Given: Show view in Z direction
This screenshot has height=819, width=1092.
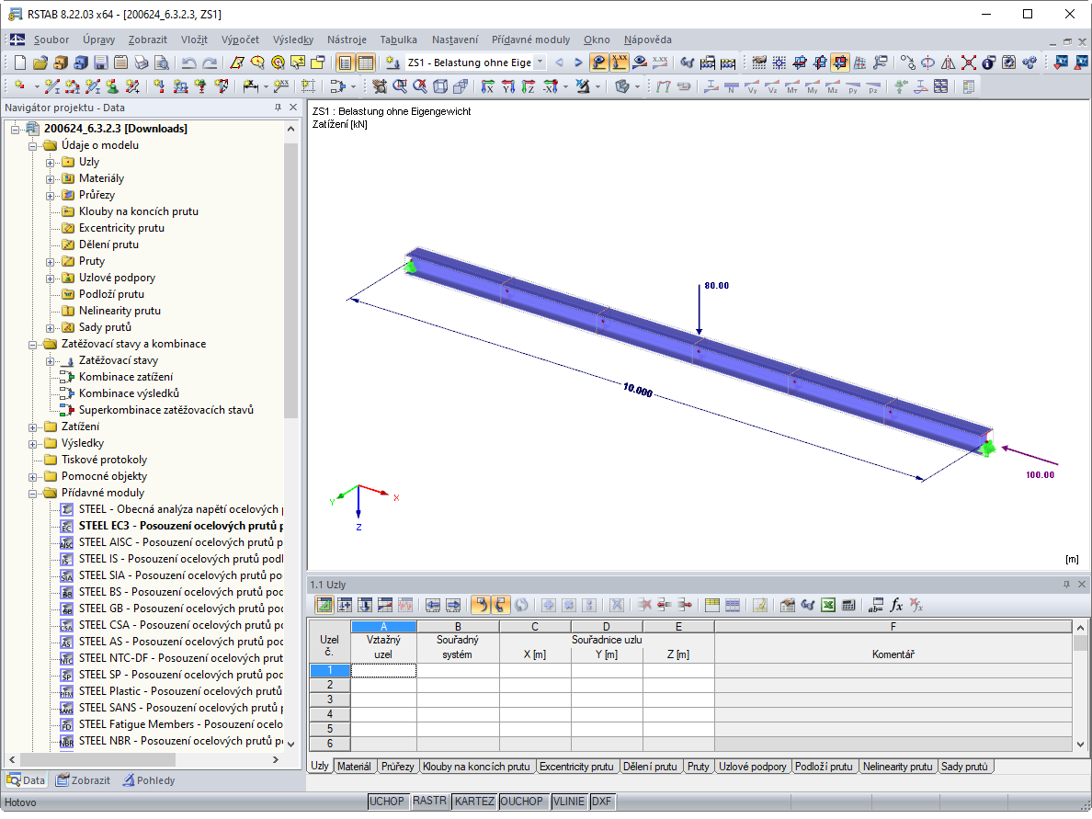Looking at the screenshot, I should (529, 86).
